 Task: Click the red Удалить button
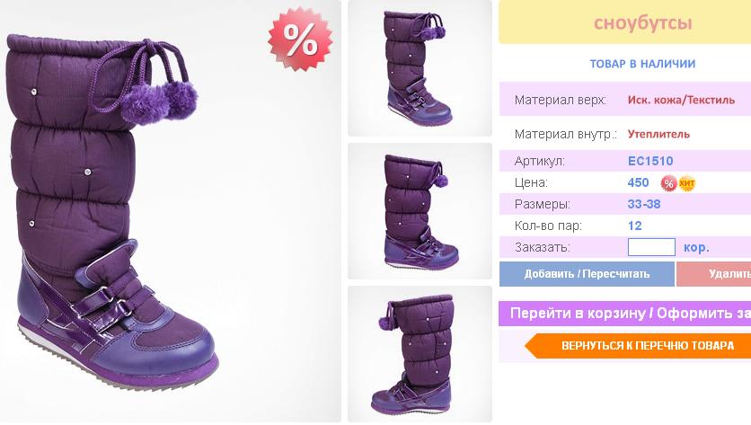click(713, 274)
